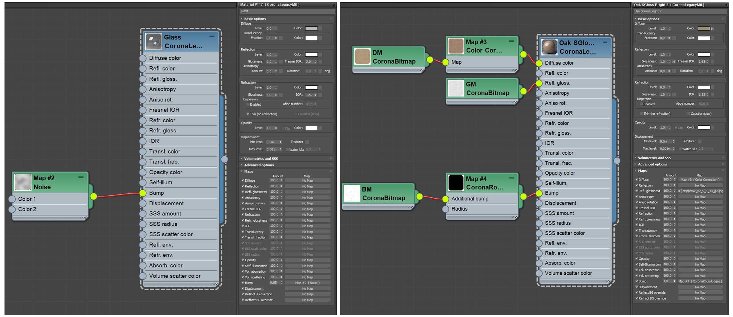The height and width of the screenshot is (317, 733).
Task: Click the Oak diffuse color swatch
Action: [704, 29]
